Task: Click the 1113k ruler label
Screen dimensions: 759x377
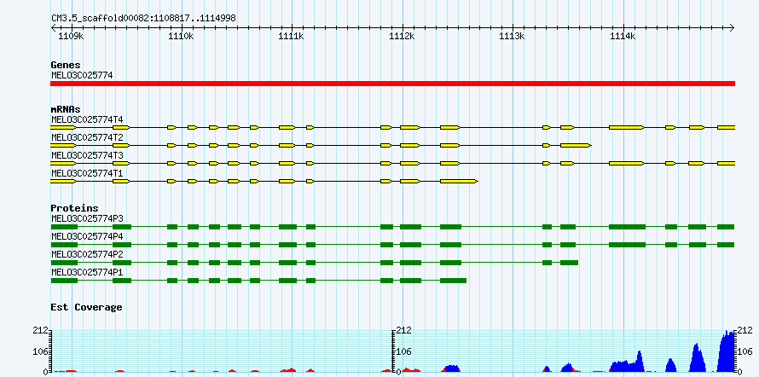Action: pyautogui.click(x=512, y=36)
